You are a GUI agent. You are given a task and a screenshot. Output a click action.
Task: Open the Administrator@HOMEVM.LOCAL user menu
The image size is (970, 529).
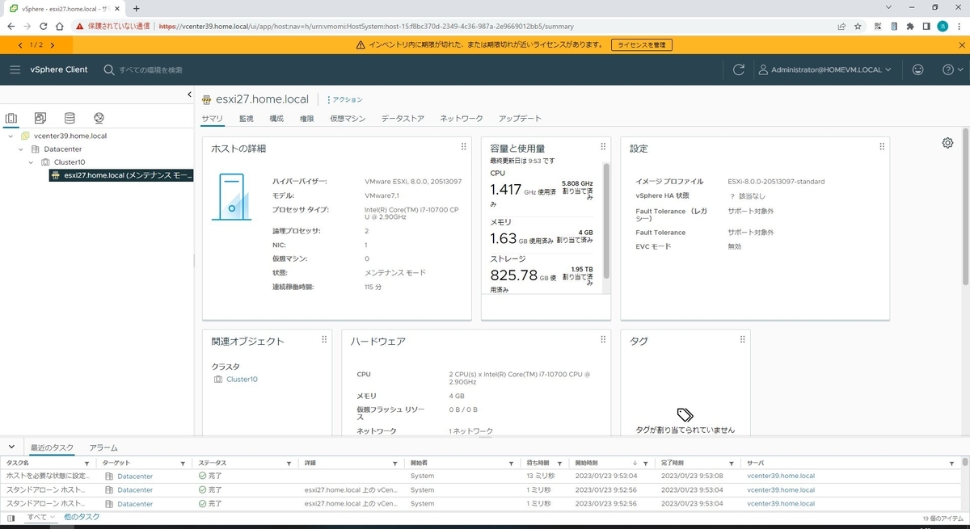(825, 70)
